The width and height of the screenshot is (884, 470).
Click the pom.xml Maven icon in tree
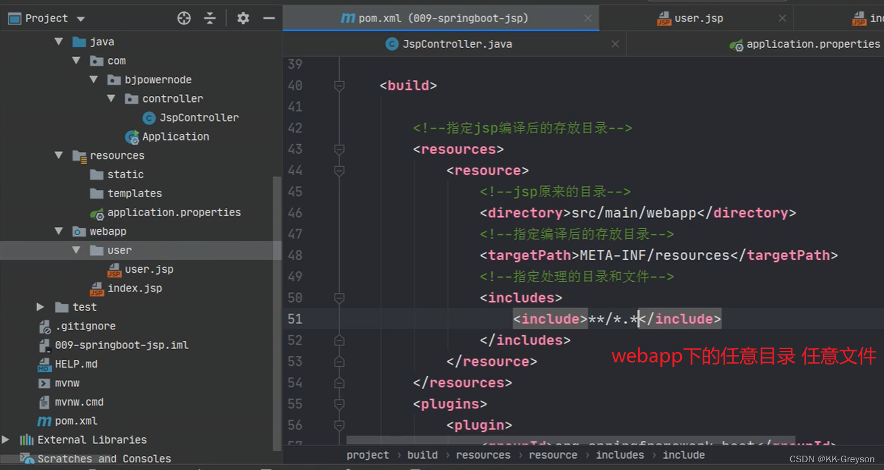[x=44, y=421]
